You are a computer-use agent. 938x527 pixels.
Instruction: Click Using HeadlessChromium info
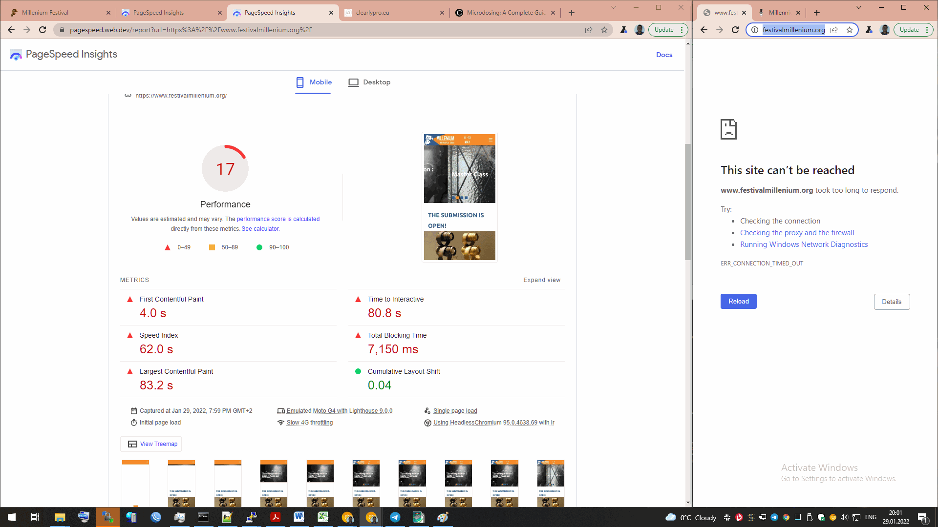pos(494,423)
